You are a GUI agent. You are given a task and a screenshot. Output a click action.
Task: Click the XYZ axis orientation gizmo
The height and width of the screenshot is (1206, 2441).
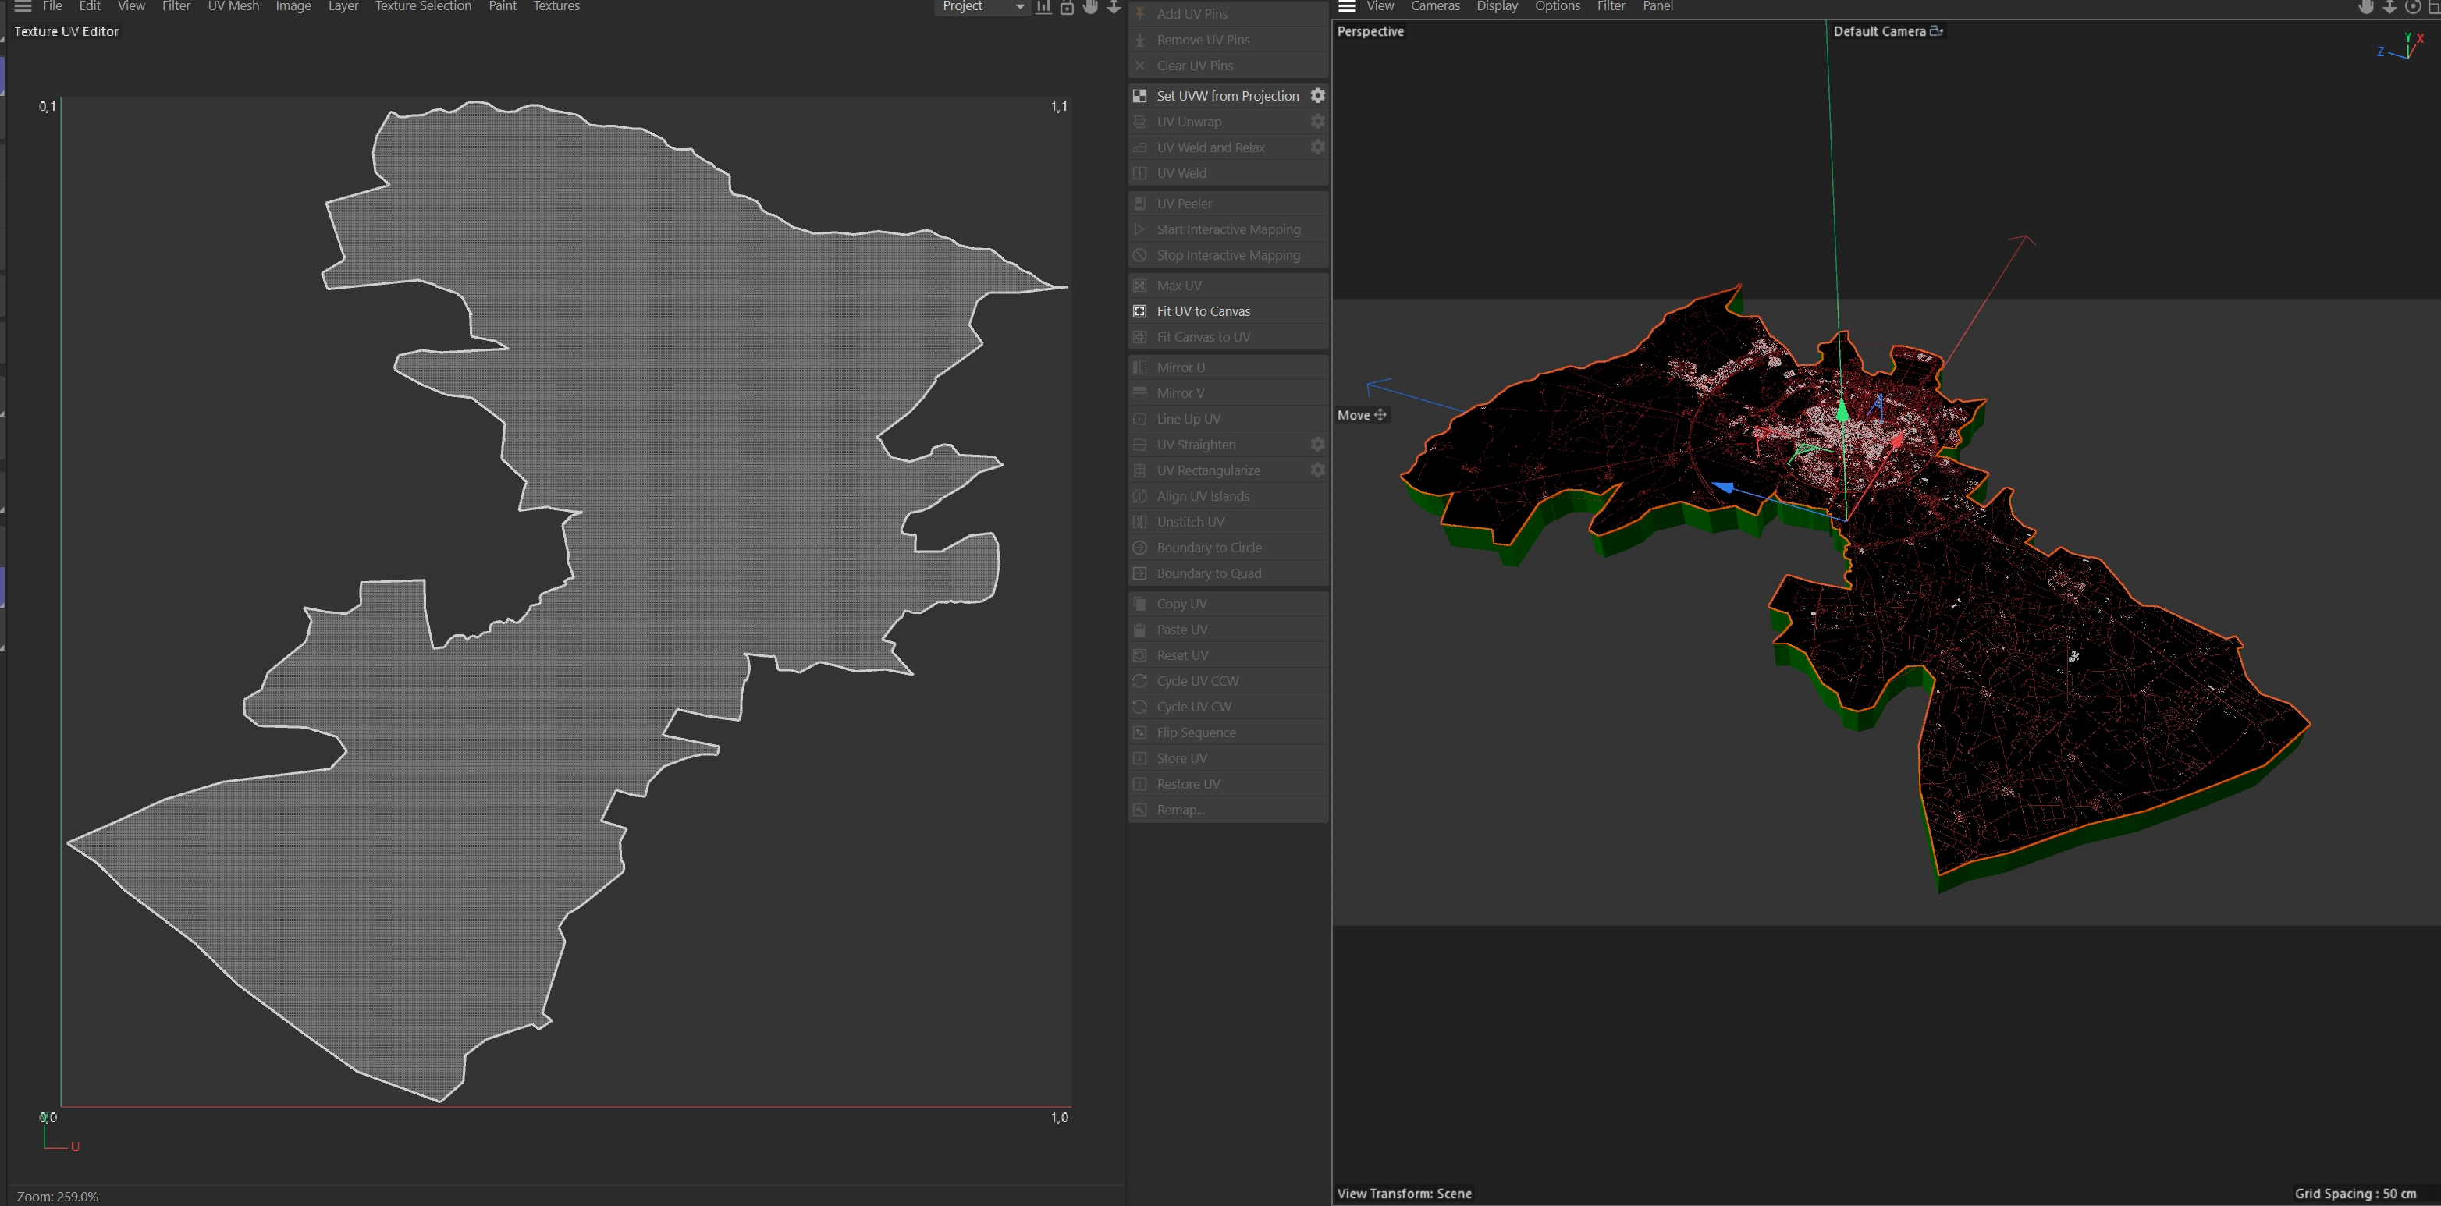(x=2406, y=47)
